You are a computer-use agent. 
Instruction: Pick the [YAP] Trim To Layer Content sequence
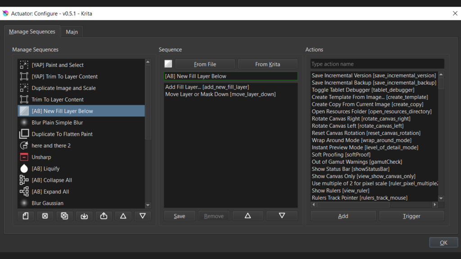pyautogui.click(x=81, y=76)
